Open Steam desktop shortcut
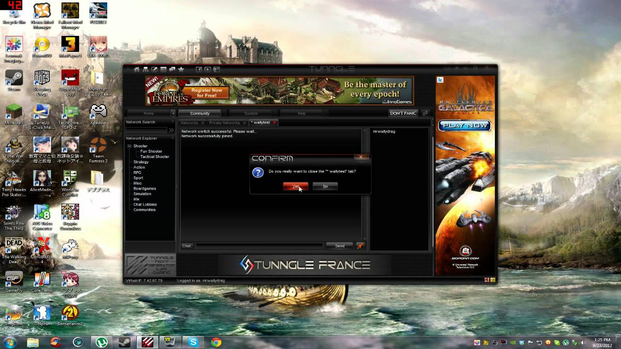This screenshot has width=621, height=349. (x=14, y=81)
